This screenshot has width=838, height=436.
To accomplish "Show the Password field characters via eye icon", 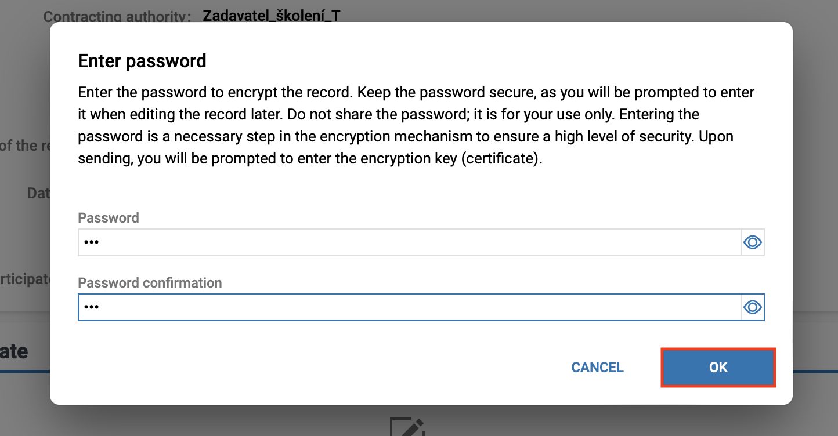I will pyautogui.click(x=753, y=242).
